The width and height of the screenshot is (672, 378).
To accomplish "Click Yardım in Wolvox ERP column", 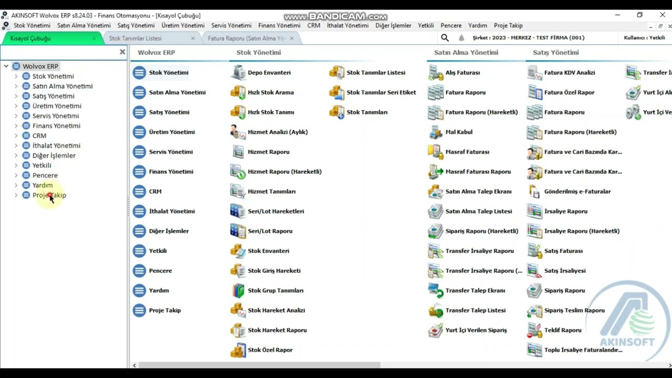I will (159, 290).
